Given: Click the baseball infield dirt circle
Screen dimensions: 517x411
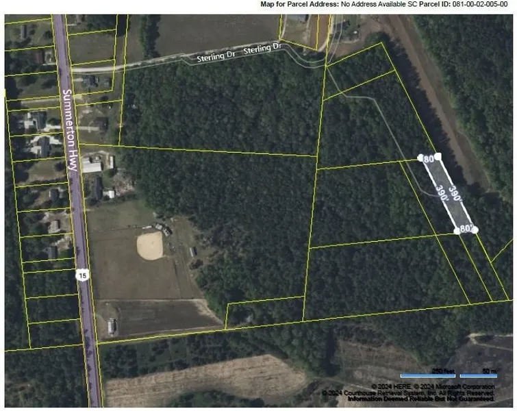Looking at the screenshot, I should click(x=150, y=245).
